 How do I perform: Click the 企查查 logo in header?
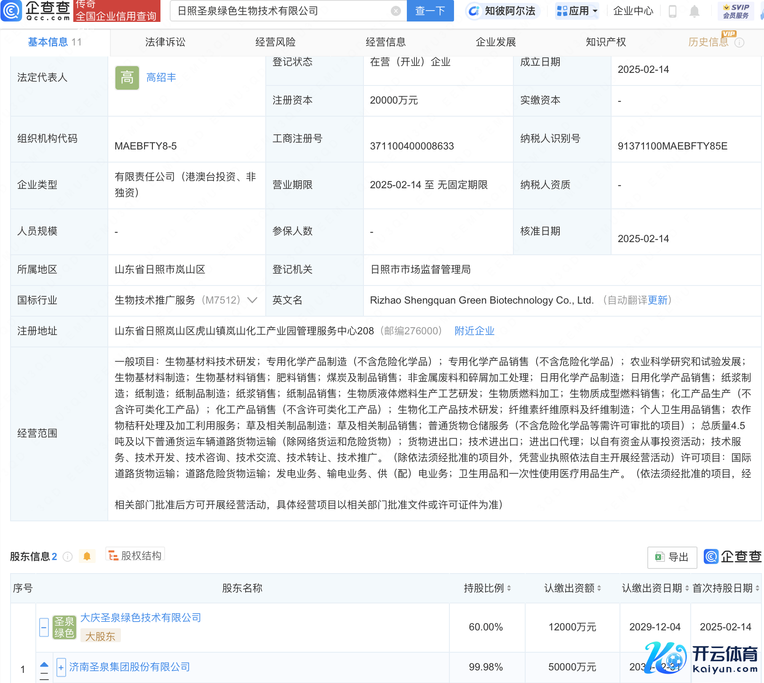(x=36, y=11)
